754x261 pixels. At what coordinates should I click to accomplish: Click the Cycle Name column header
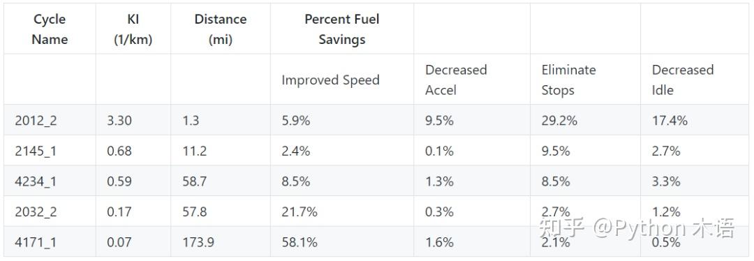tap(50, 29)
